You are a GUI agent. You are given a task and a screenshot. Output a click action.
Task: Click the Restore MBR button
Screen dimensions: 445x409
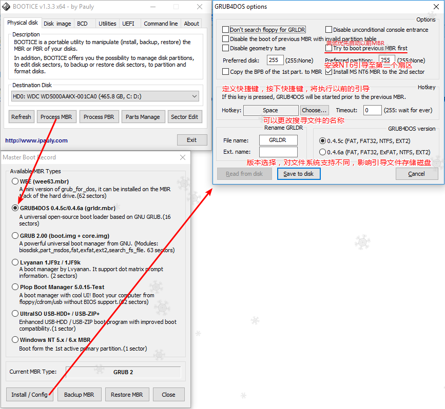pos(127,395)
